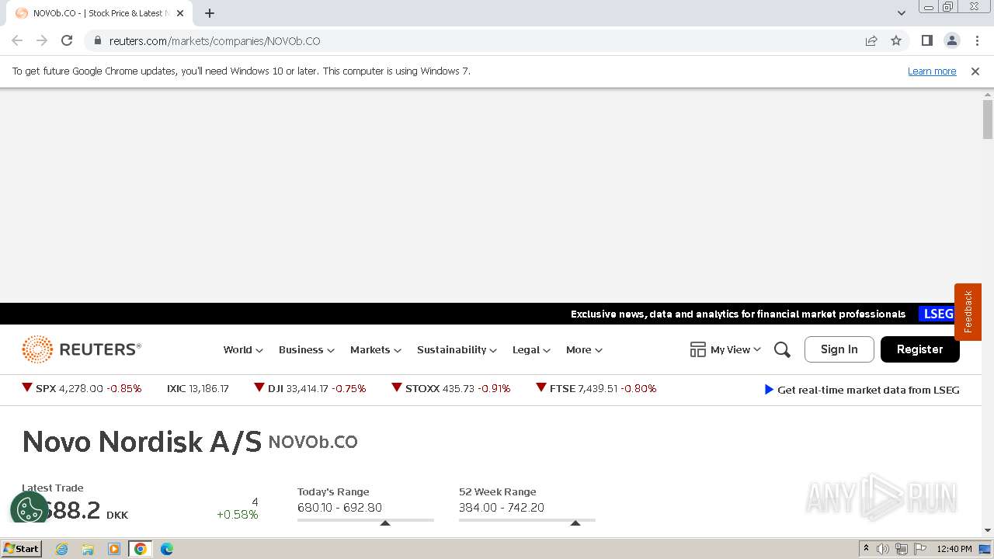Go forward one page

42,40
